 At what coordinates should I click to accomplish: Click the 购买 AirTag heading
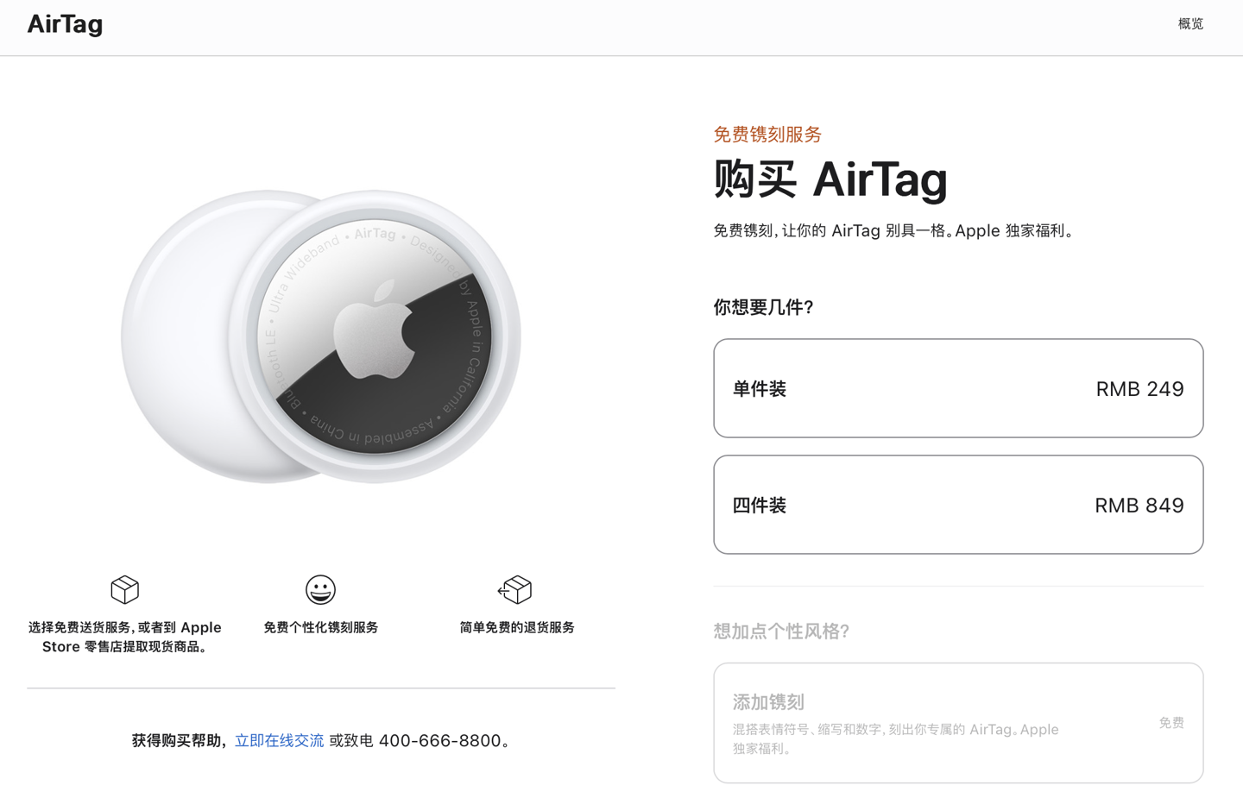[x=830, y=179]
